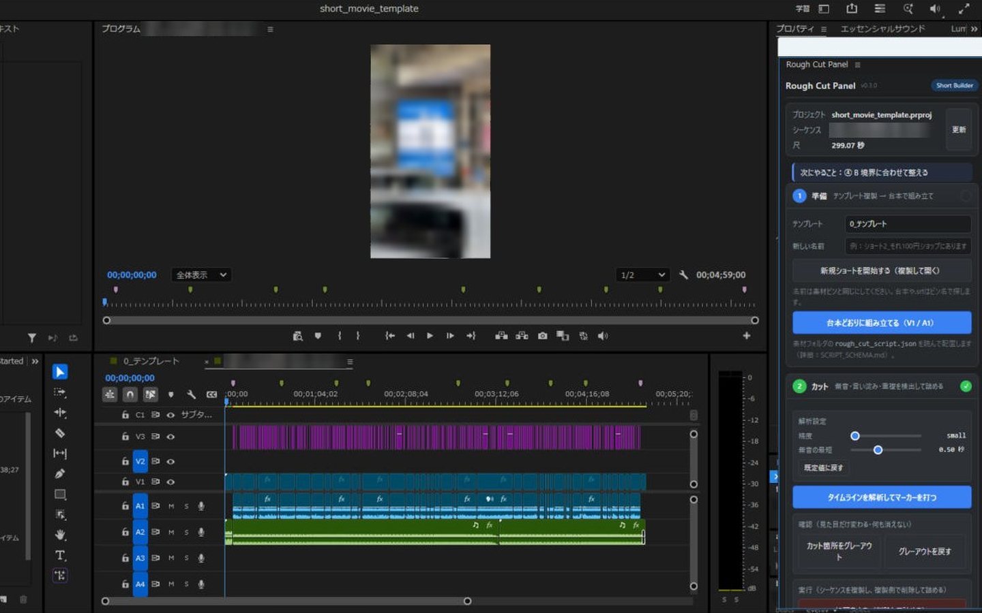Toggle linked selection in timeline
Viewport: 982px width, 613px height.
(x=151, y=394)
